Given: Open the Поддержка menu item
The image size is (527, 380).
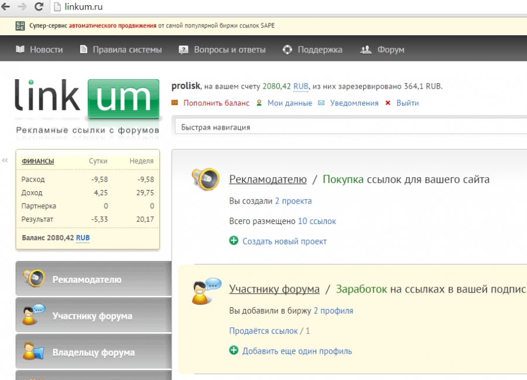Looking at the screenshot, I should 313,49.
